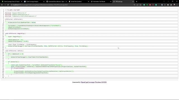Click the check(AmmoCount > 0) line

tap(16, 40)
